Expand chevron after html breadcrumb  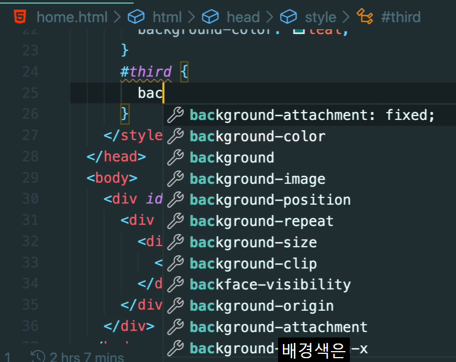click(192, 17)
